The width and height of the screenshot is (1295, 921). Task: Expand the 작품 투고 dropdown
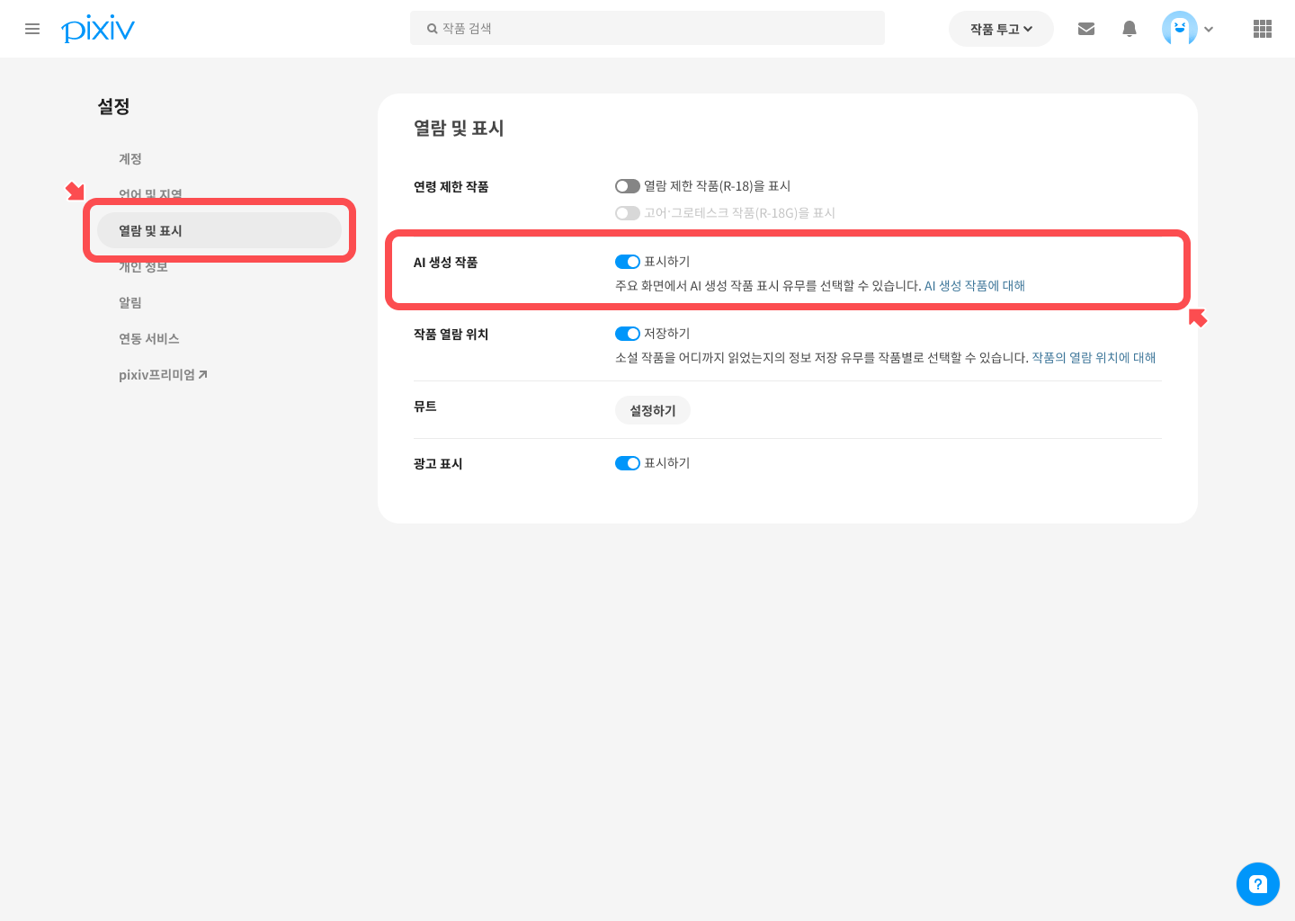pos(1001,29)
